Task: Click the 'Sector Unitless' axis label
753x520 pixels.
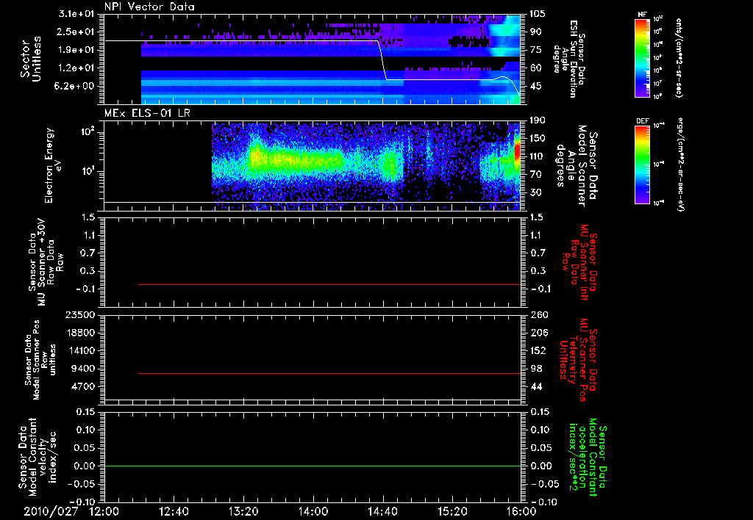Action: [31, 59]
